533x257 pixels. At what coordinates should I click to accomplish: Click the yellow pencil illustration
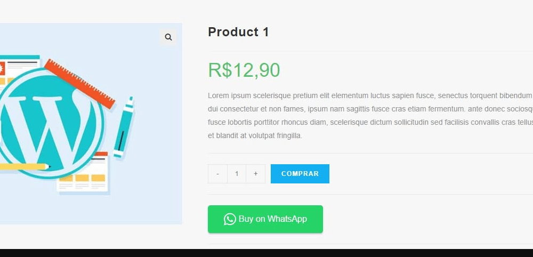[25, 166]
